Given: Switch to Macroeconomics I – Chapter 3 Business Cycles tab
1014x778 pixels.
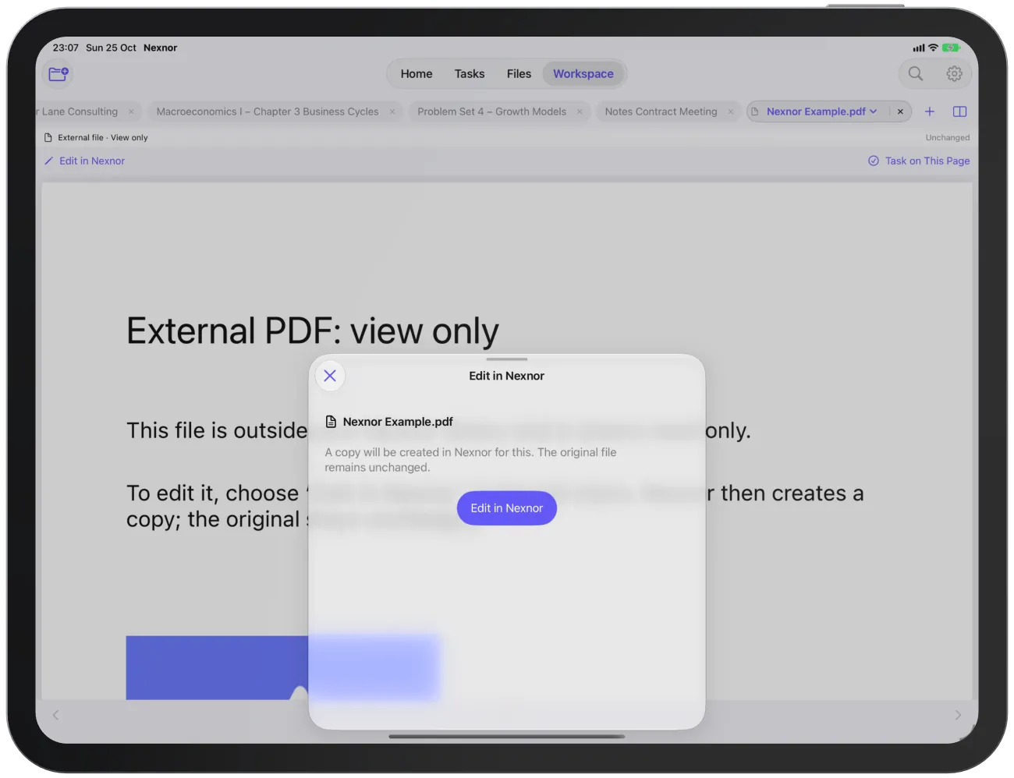Looking at the screenshot, I should tap(268, 111).
